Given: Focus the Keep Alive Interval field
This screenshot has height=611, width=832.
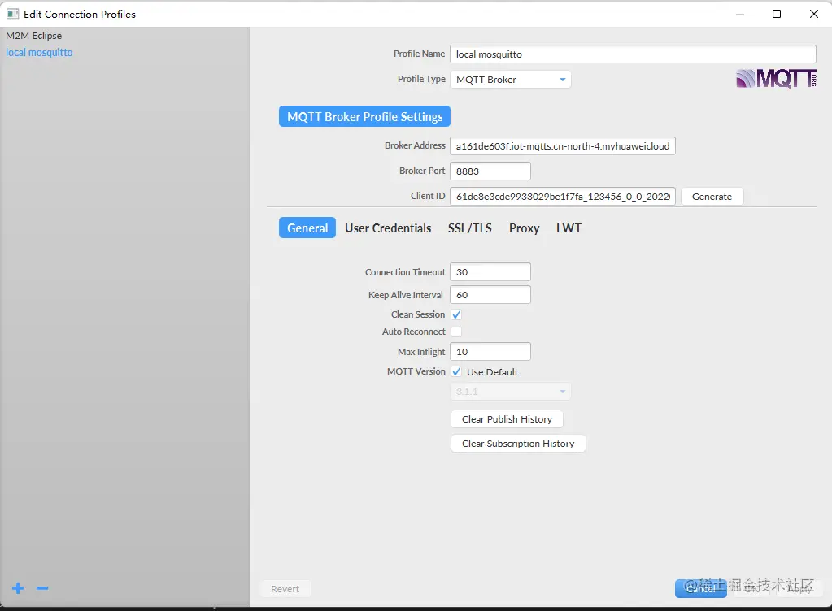Looking at the screenshot, I should (x=490, y=295).
